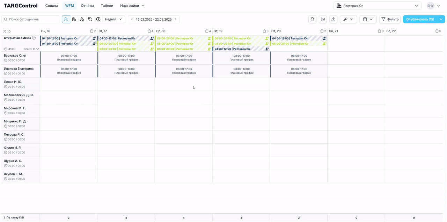Open the Фильтр button
This screenshot has width=447, height=222.
390,19
